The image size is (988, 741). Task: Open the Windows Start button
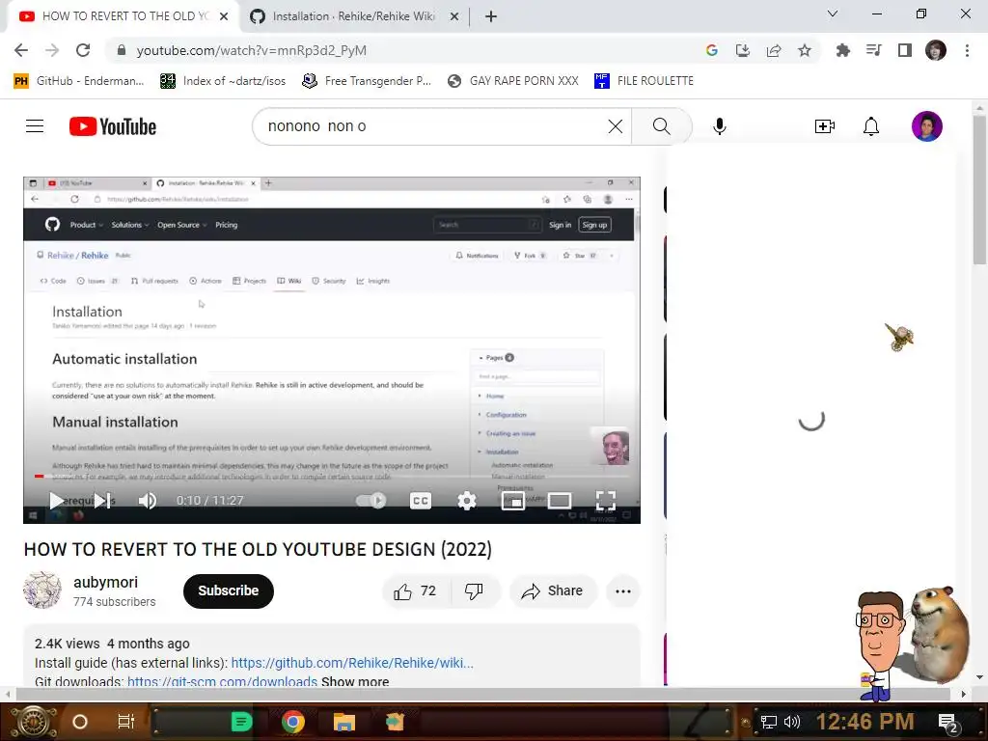(x=34, y=722)
